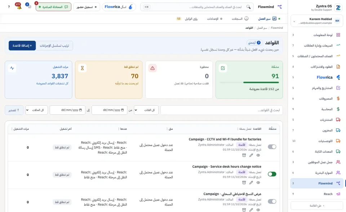Click the rules search field
Screen dimensions: 346x212
(x=222, y=110)
